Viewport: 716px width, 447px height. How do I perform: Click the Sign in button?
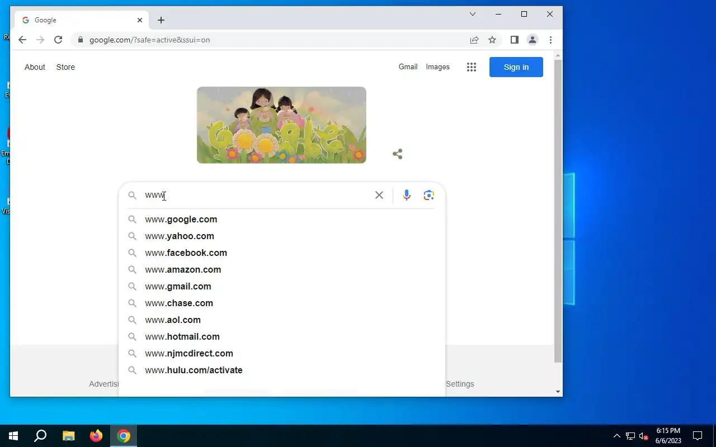[516, 67]
